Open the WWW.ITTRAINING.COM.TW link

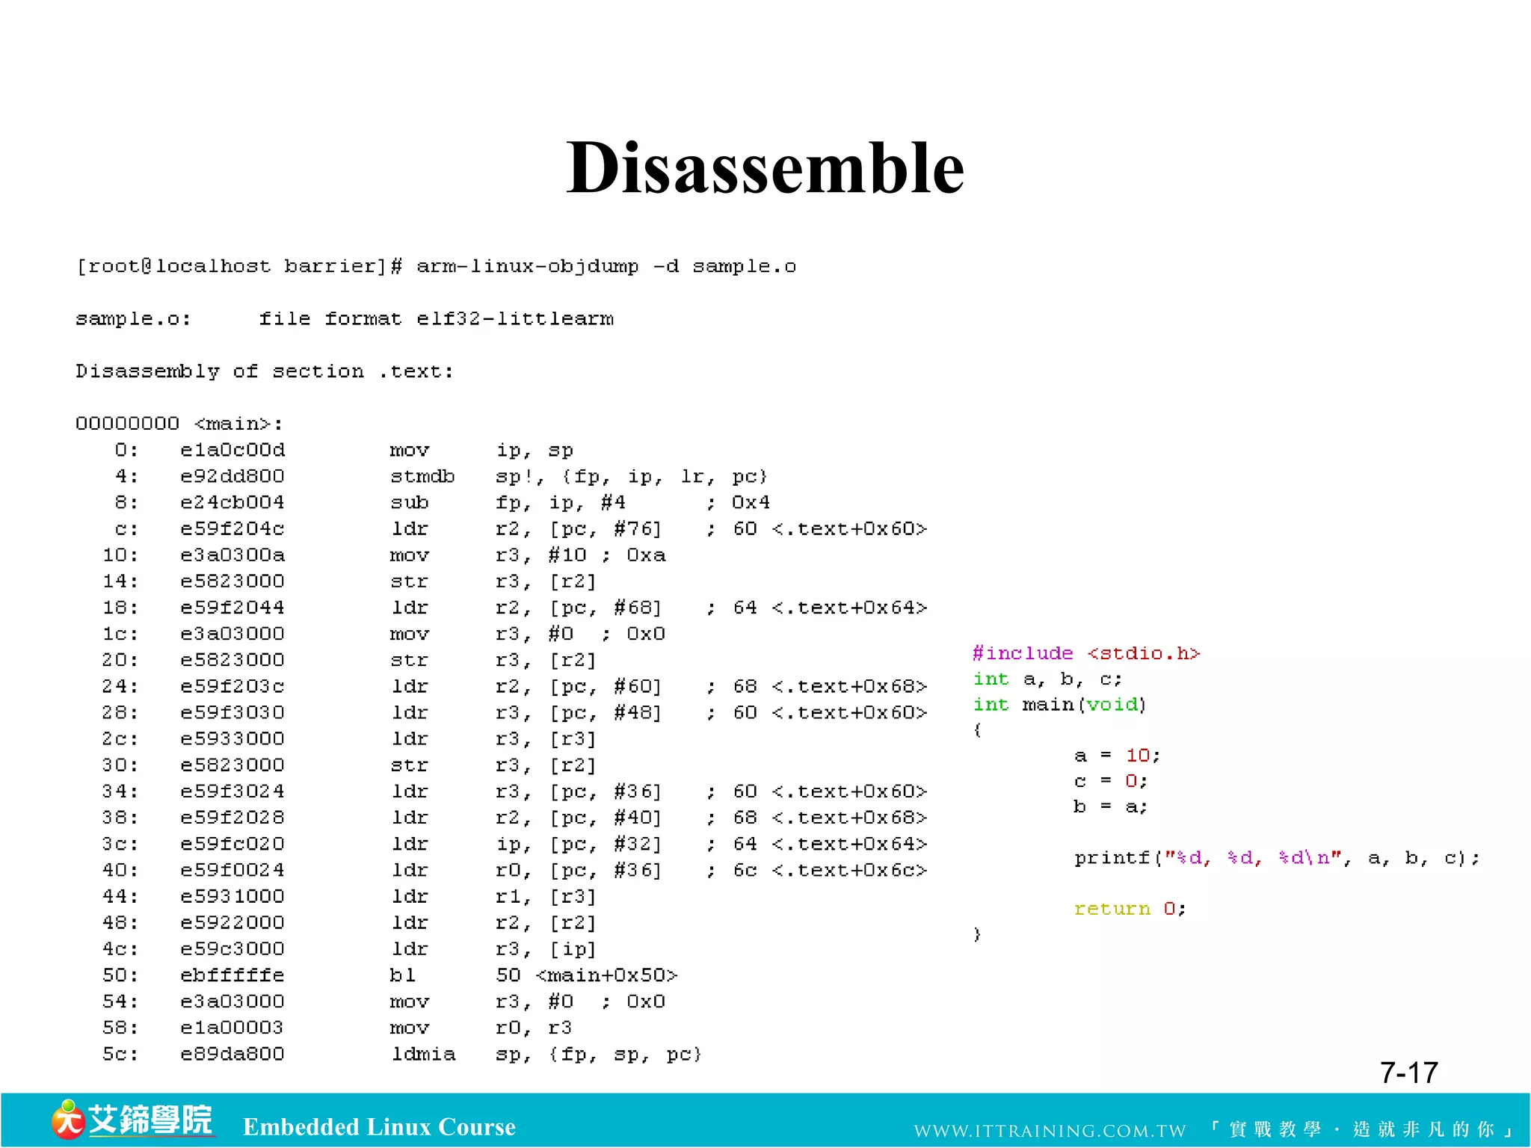point(1050,1130)
